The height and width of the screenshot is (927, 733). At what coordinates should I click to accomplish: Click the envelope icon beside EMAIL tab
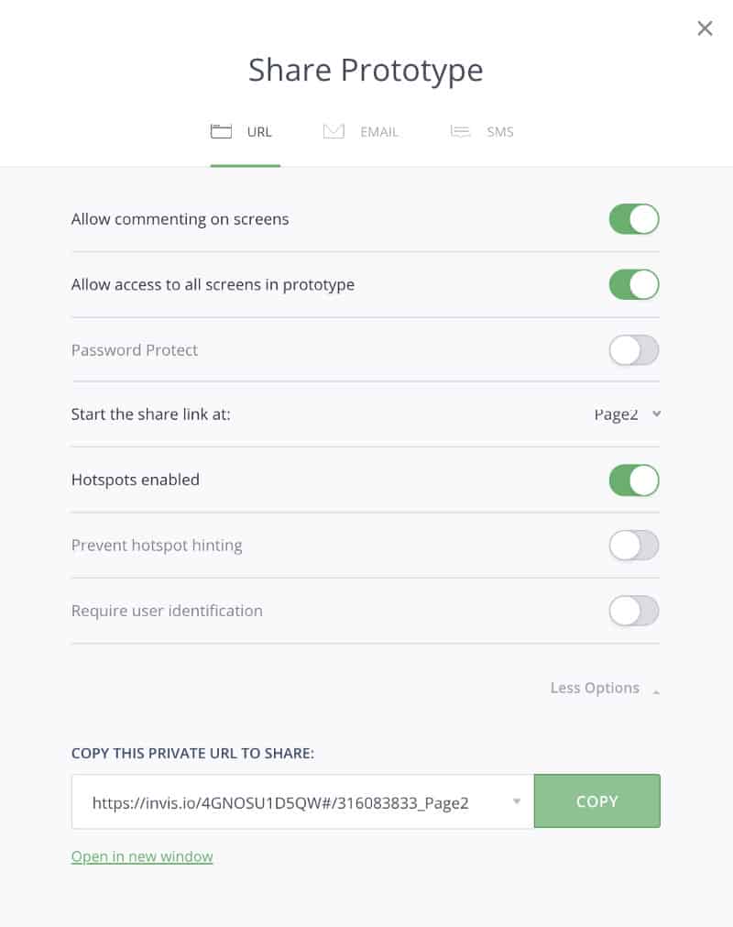click(x=334, y=131)
